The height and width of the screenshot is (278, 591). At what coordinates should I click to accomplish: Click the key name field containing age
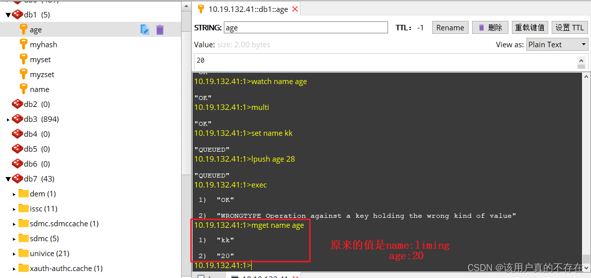tap(305, 27)
